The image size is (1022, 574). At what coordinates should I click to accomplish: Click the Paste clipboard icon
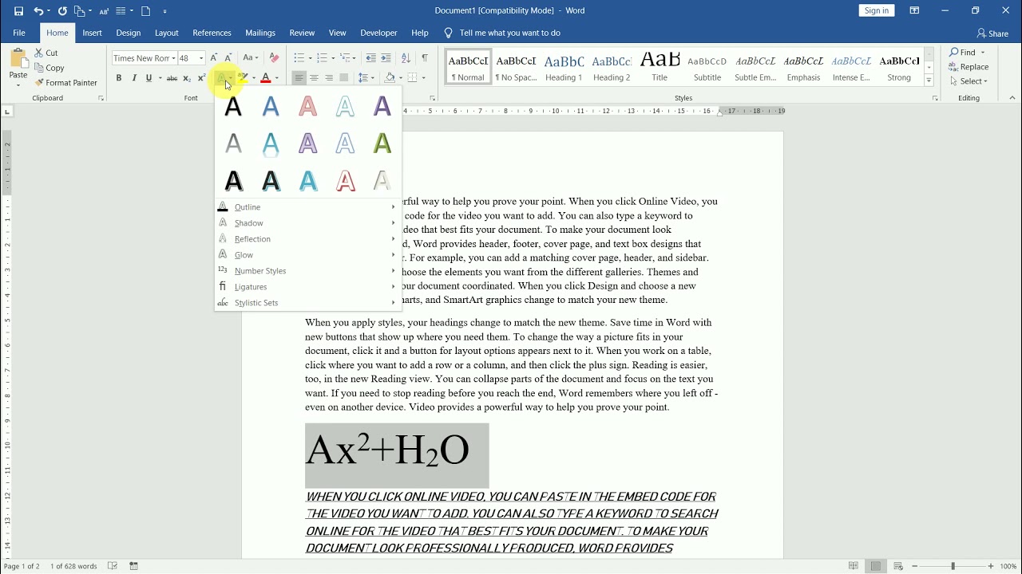pos(18,59)
